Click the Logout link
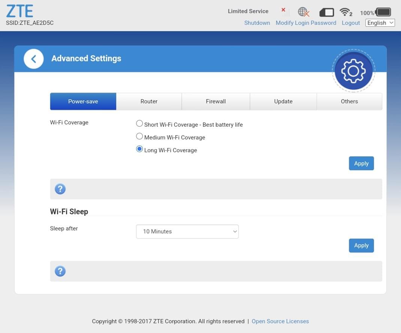This screenshot has width=401, height=333. (x=351, y=23)
